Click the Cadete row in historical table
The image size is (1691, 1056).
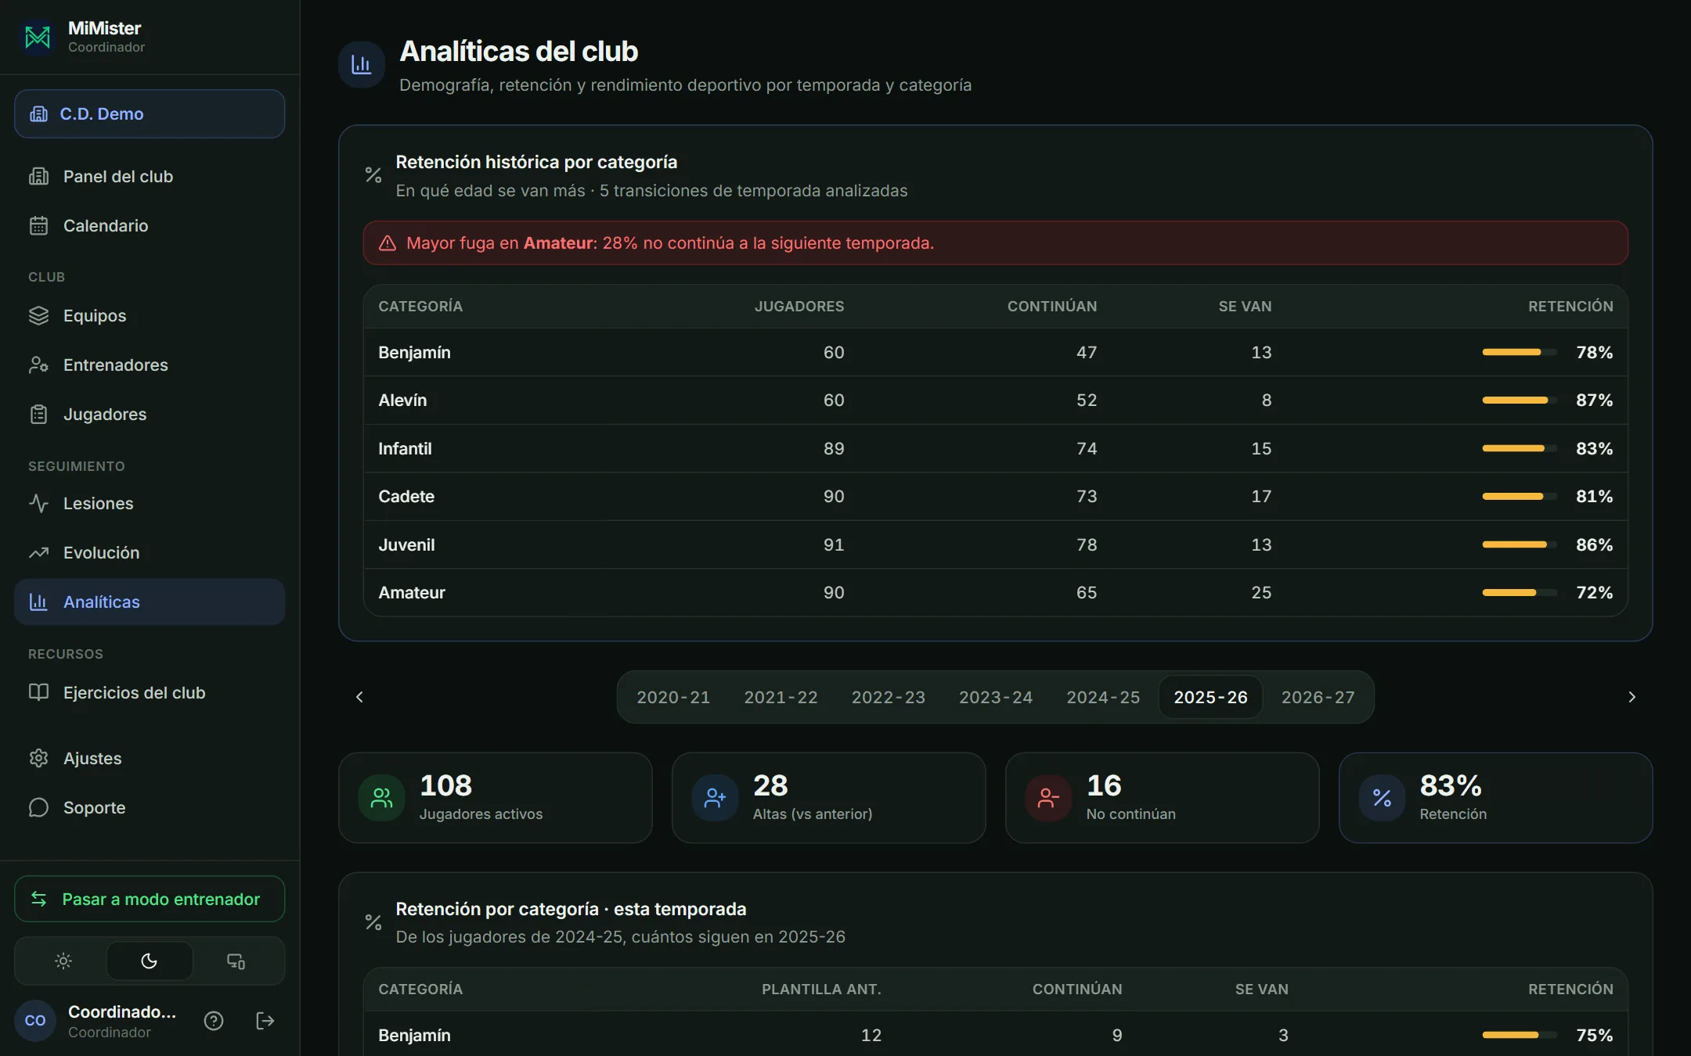[x=995, y=496]
